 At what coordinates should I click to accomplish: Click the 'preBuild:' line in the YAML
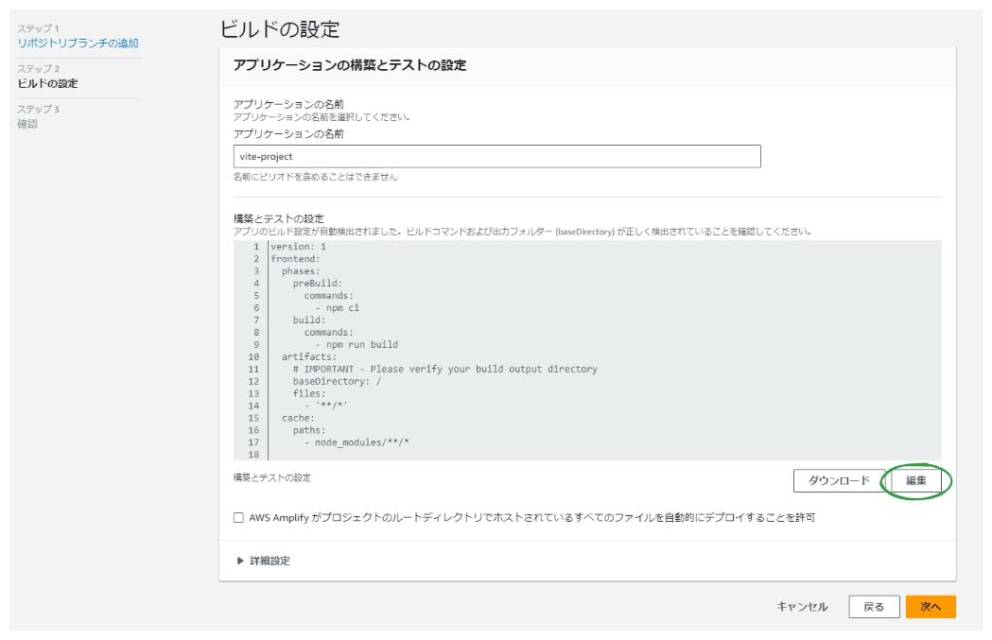tap(317, 284)
